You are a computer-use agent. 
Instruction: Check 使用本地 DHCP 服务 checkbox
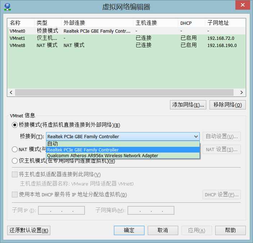[x=15, y=195]
